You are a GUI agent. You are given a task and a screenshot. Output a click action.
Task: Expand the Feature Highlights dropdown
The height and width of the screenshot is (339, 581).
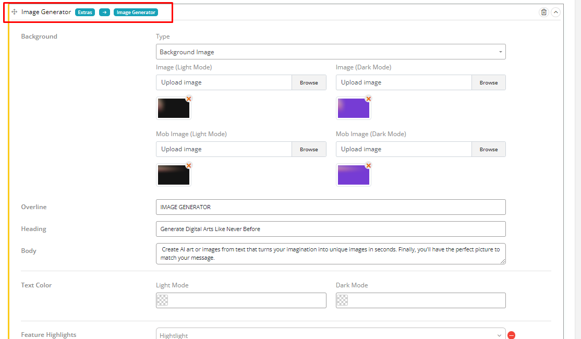(331, 335)
